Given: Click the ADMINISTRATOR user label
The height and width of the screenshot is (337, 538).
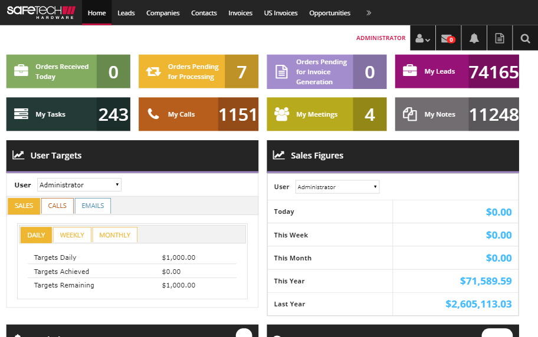Looking at the screenshot, I should tap(381, 38).
